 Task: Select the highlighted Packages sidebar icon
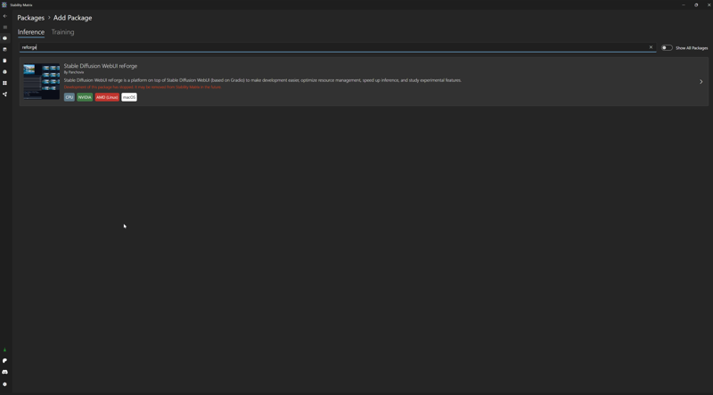coord(5,38)
